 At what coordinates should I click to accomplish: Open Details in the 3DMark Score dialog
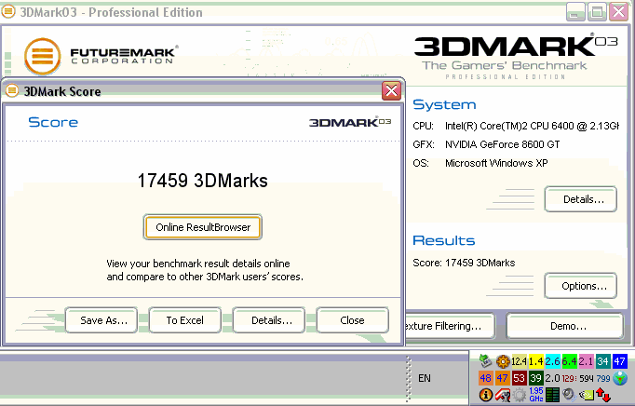[269, 320]
